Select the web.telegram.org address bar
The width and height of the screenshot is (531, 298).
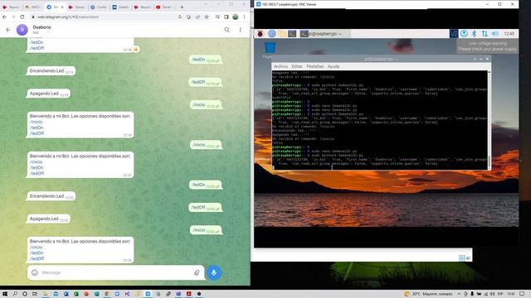[103, 17]
